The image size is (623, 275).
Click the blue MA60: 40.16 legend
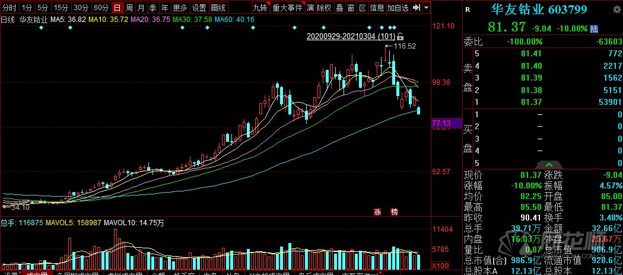click(x=235, y=19)
